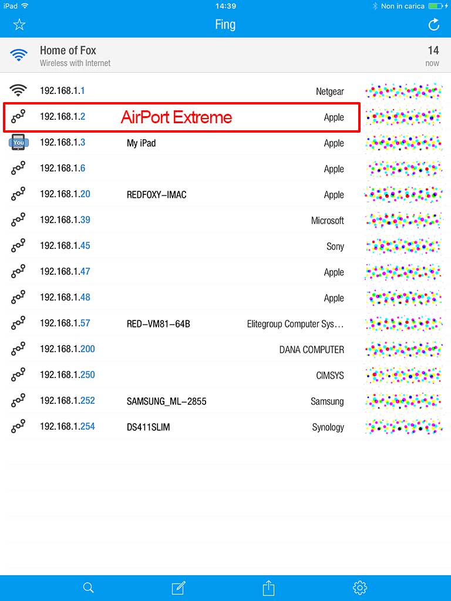Screen dimensions: 451x601
Task: Select IP address 192.168.1.6
Action: (62, 168)
